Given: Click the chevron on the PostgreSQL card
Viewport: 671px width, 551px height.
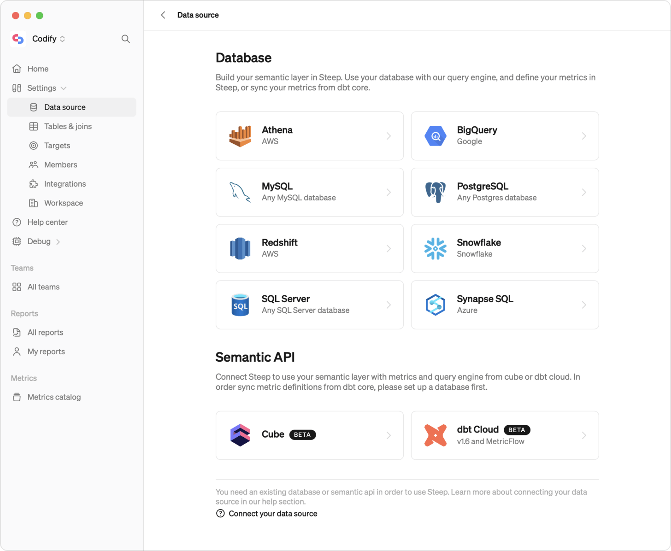Looking at the screenshot, I should [x=584, y=192].
